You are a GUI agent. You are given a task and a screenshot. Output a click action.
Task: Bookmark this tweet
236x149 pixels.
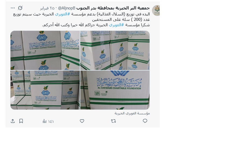click(21, 121)
